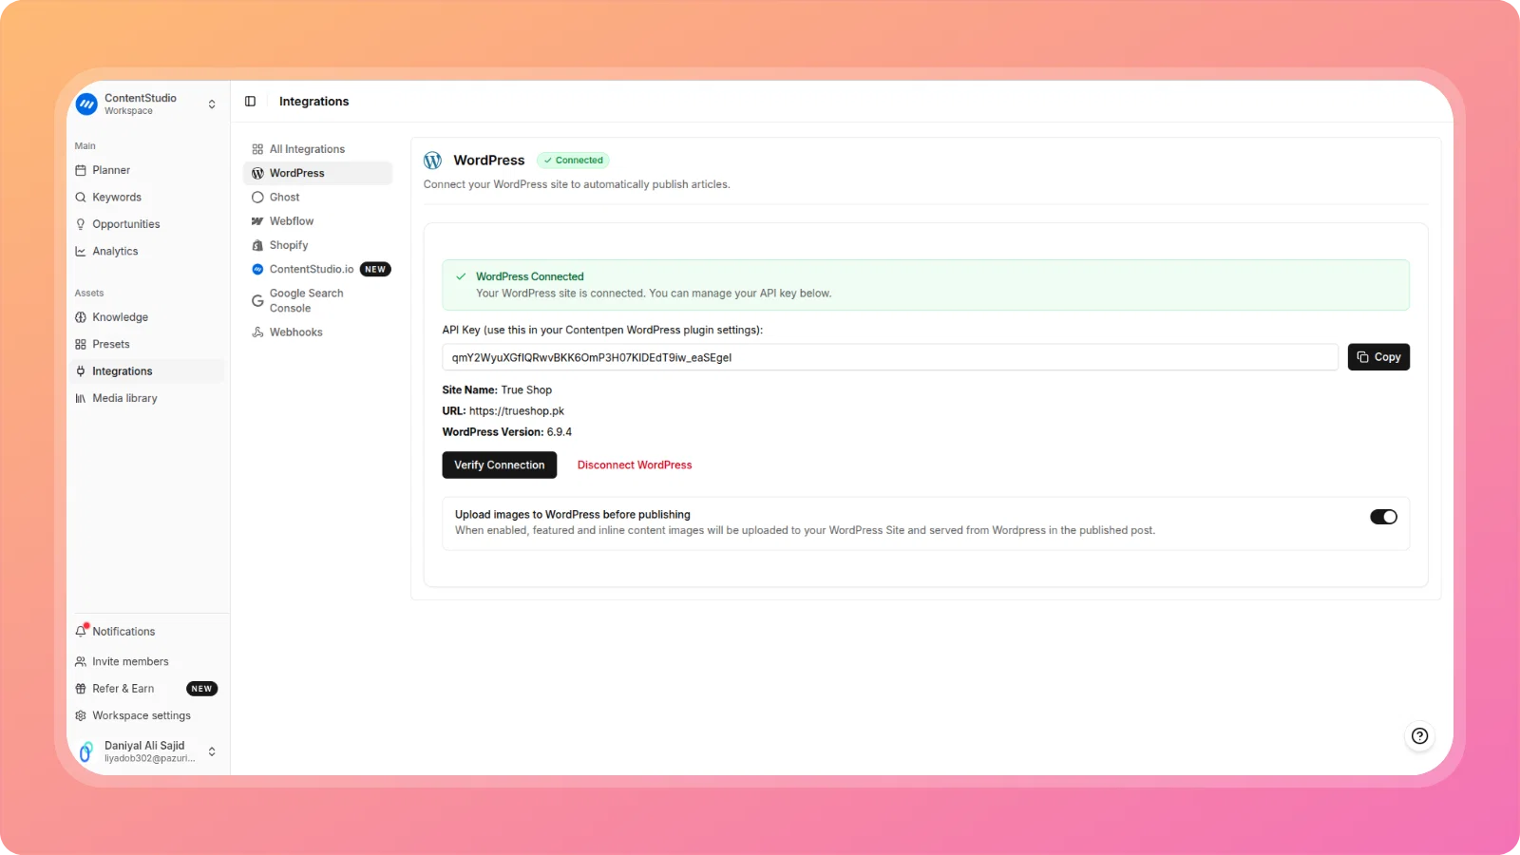Click the Presets grid icon

tap(81, 345)
